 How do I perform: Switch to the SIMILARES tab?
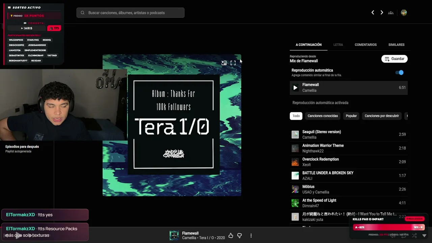[396, 45]
